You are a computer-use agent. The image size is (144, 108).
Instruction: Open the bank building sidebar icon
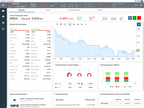(3, 23)
